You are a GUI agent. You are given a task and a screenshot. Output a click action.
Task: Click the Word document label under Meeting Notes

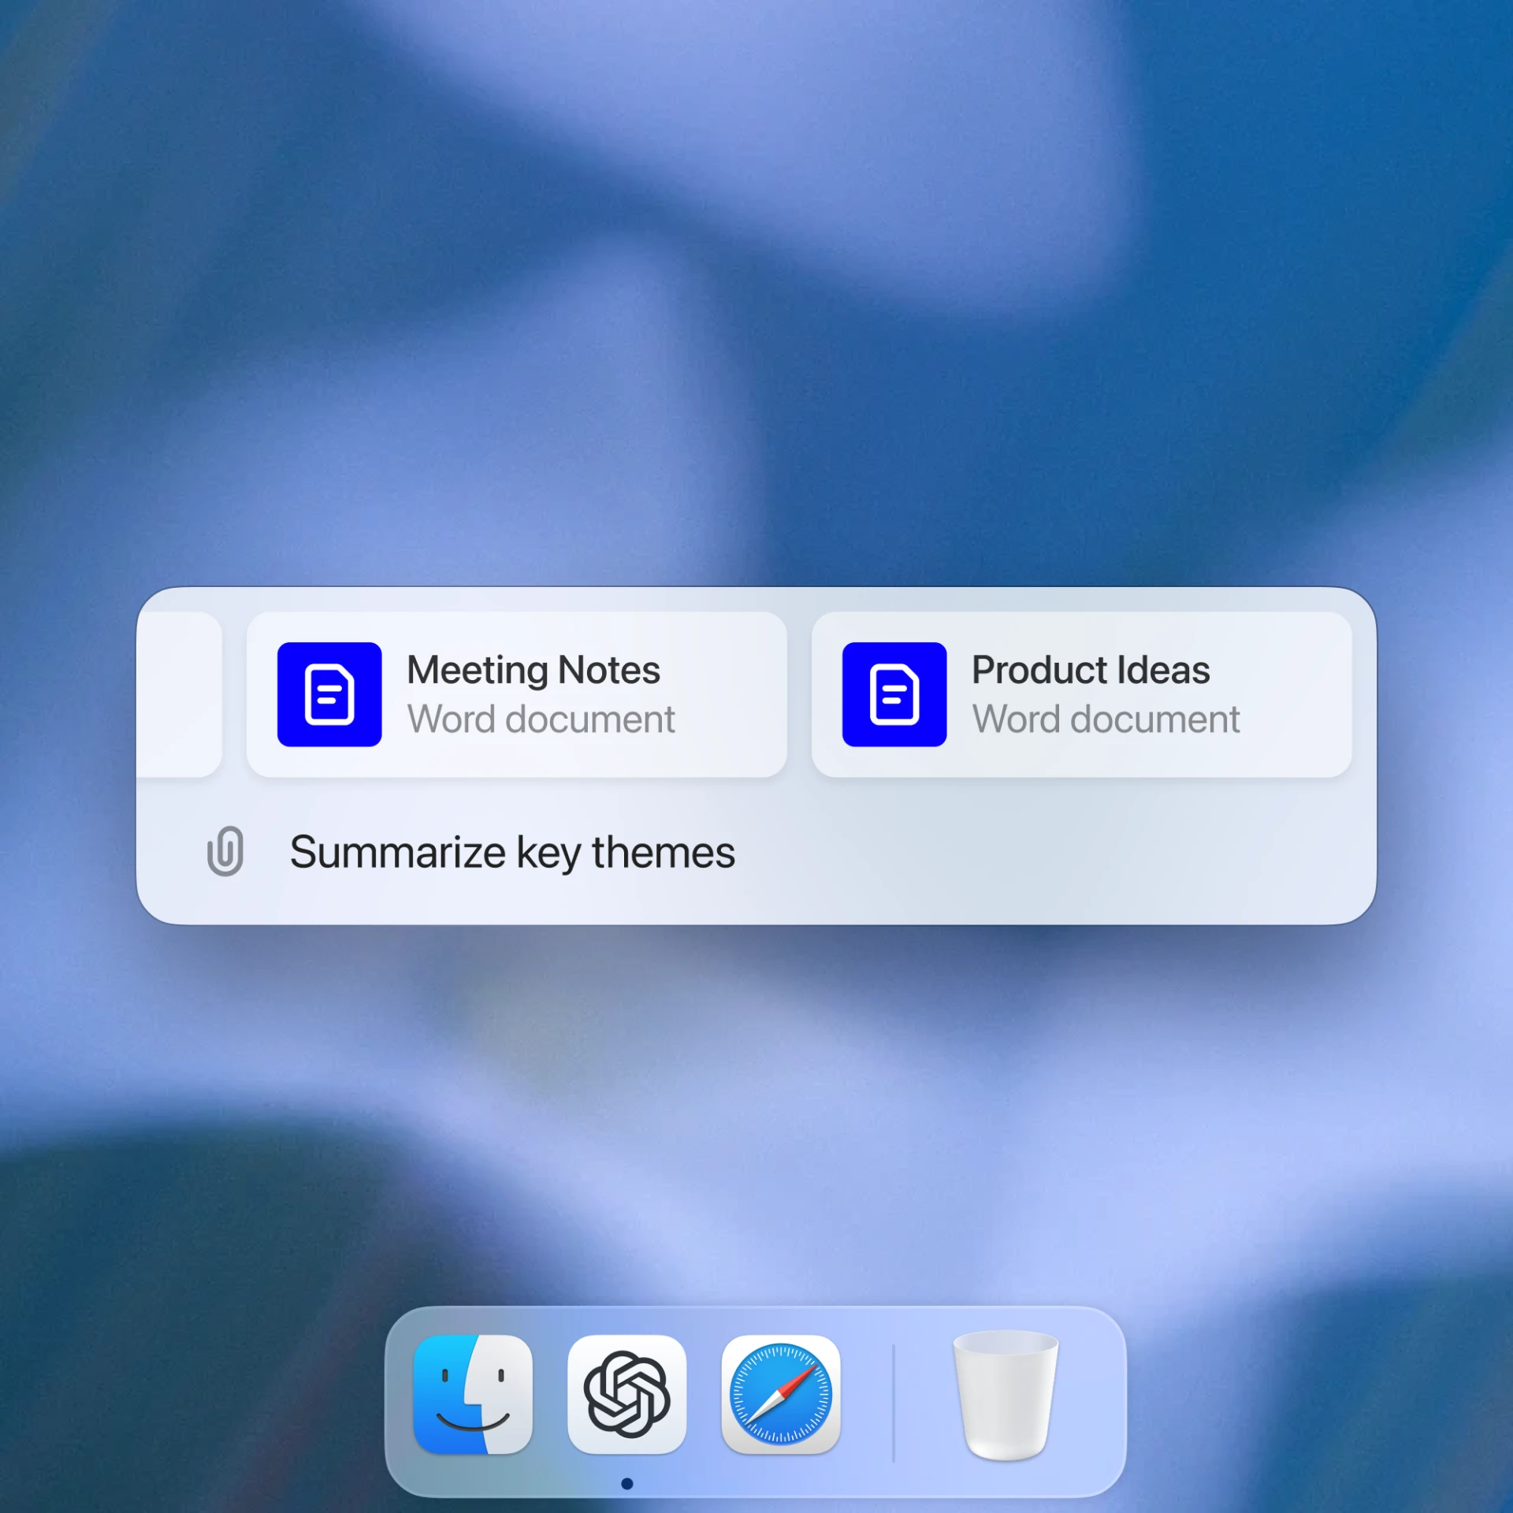click(541, 719)
